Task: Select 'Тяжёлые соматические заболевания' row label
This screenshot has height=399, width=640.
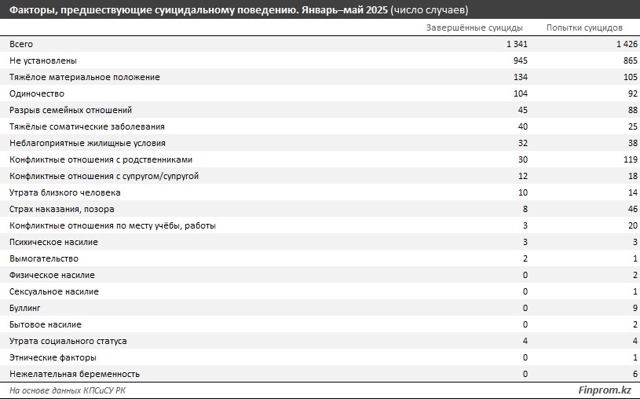Action: (87, 126)
